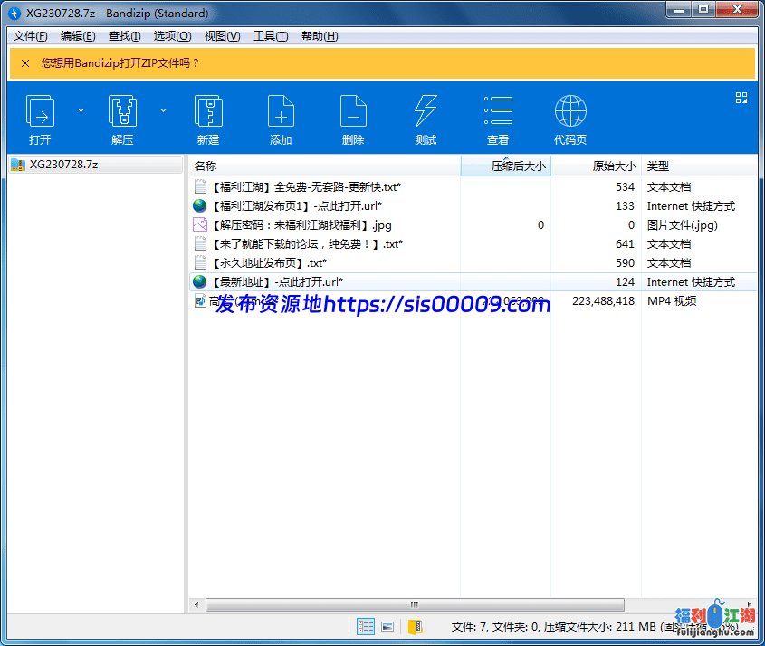
Task: Select the 删除 (Delete) toolbar icon
Action: pos(353,113)
